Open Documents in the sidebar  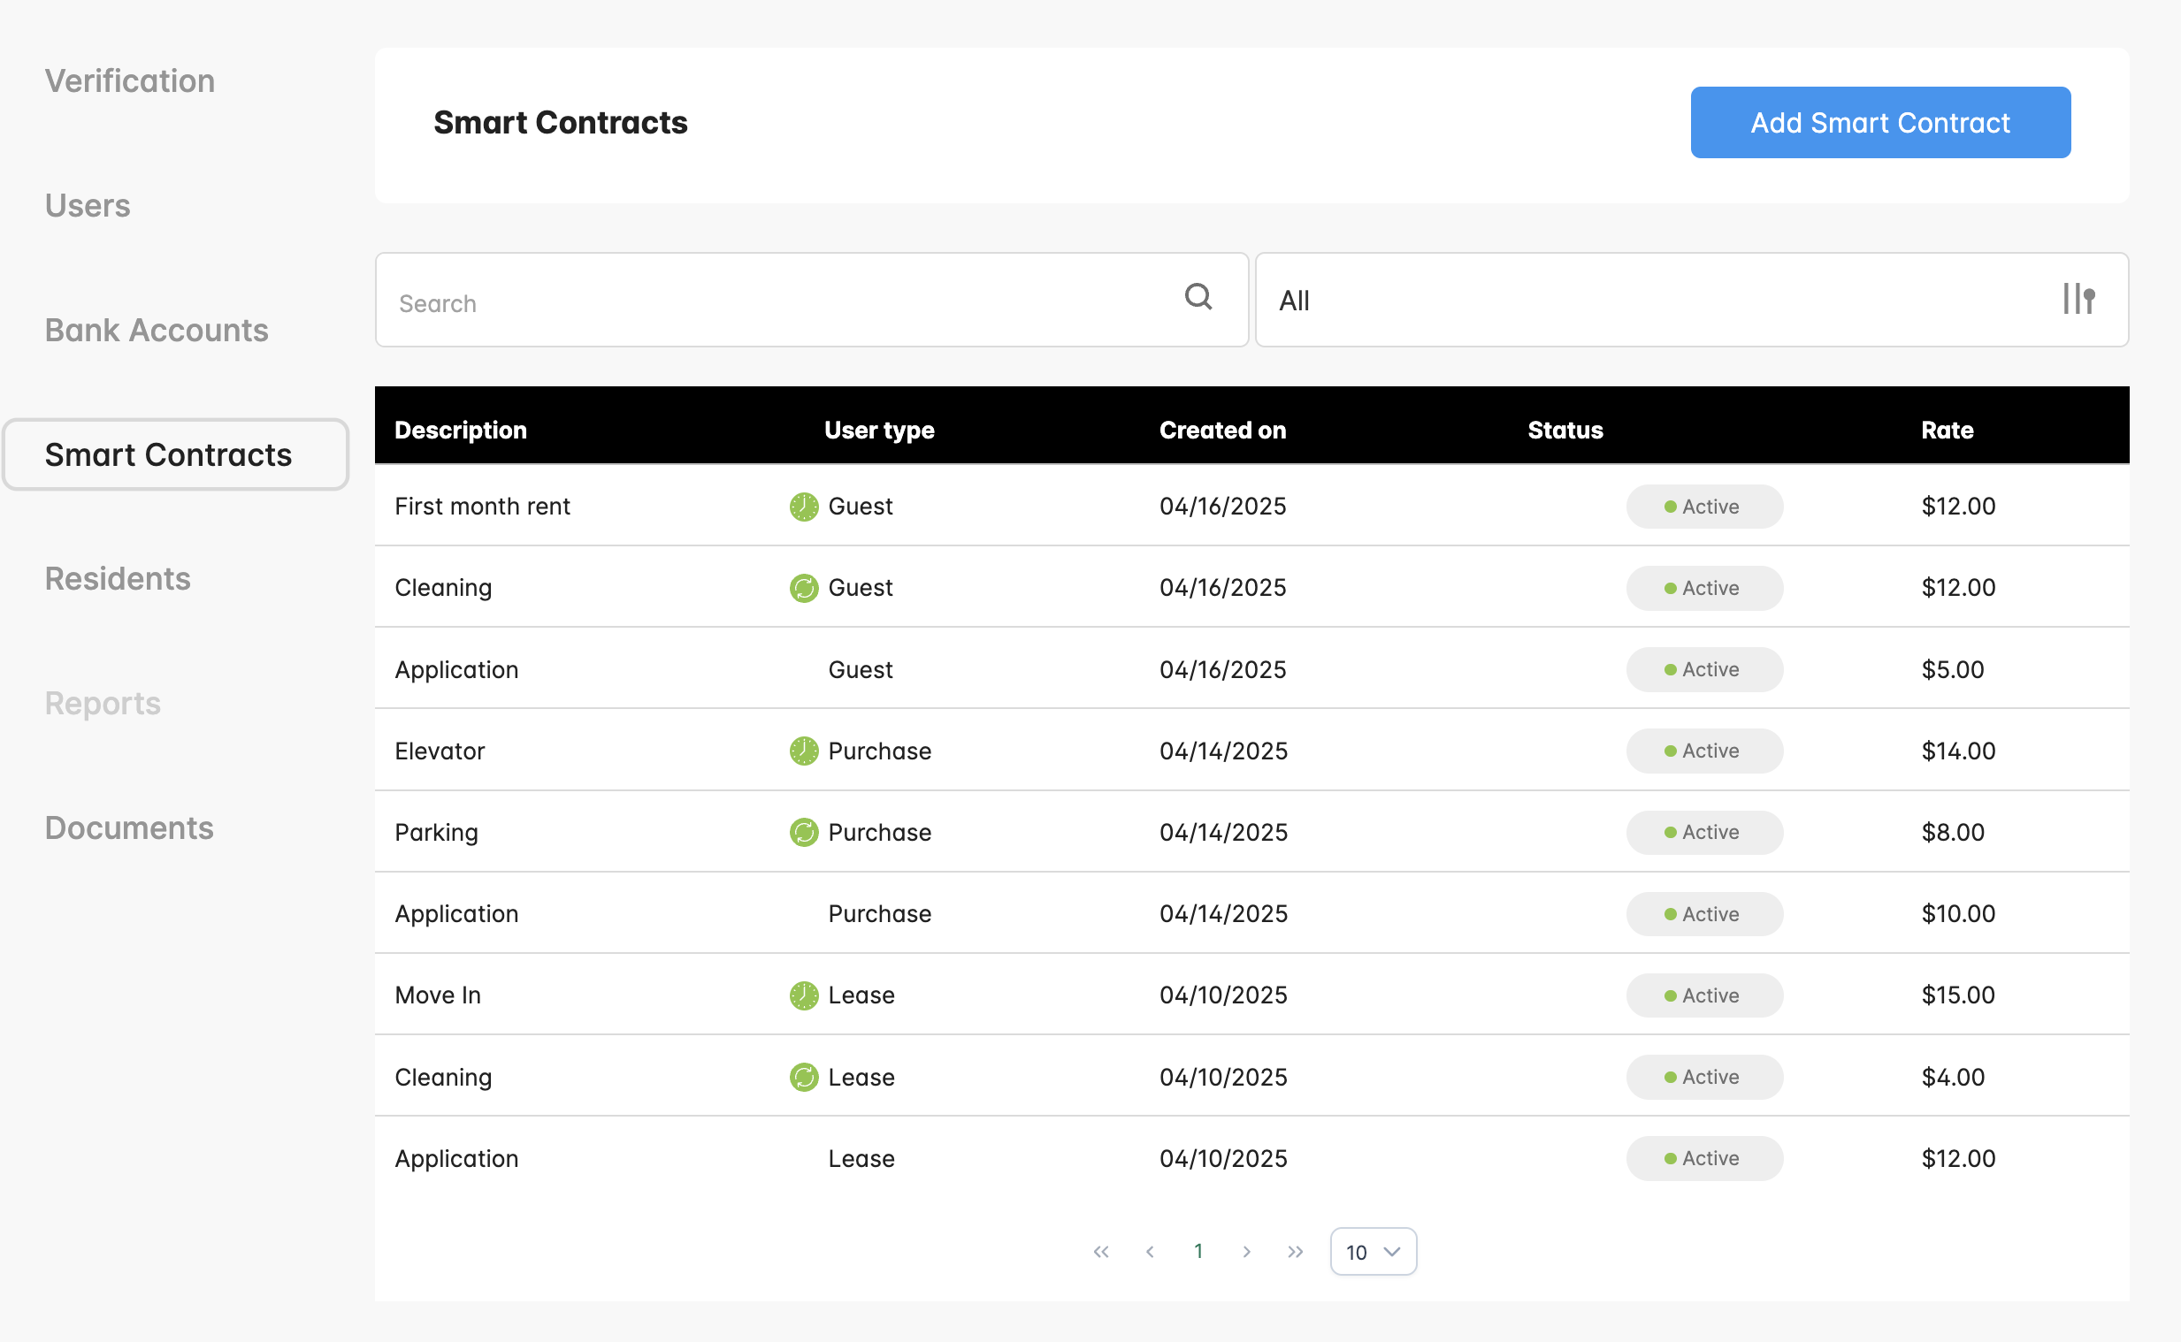tap(129, 828)
